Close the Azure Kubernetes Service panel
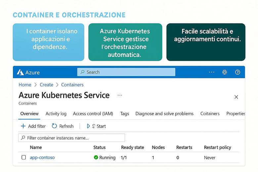This screenshot has height=172, width=258. pyautogui.click(x=236, y=97)
